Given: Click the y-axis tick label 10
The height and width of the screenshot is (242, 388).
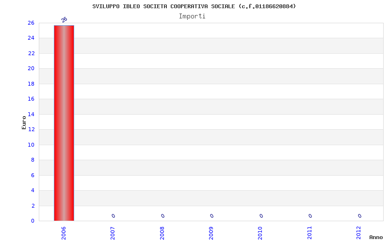Looking at the screenshot, I should (x=31, y=145).
